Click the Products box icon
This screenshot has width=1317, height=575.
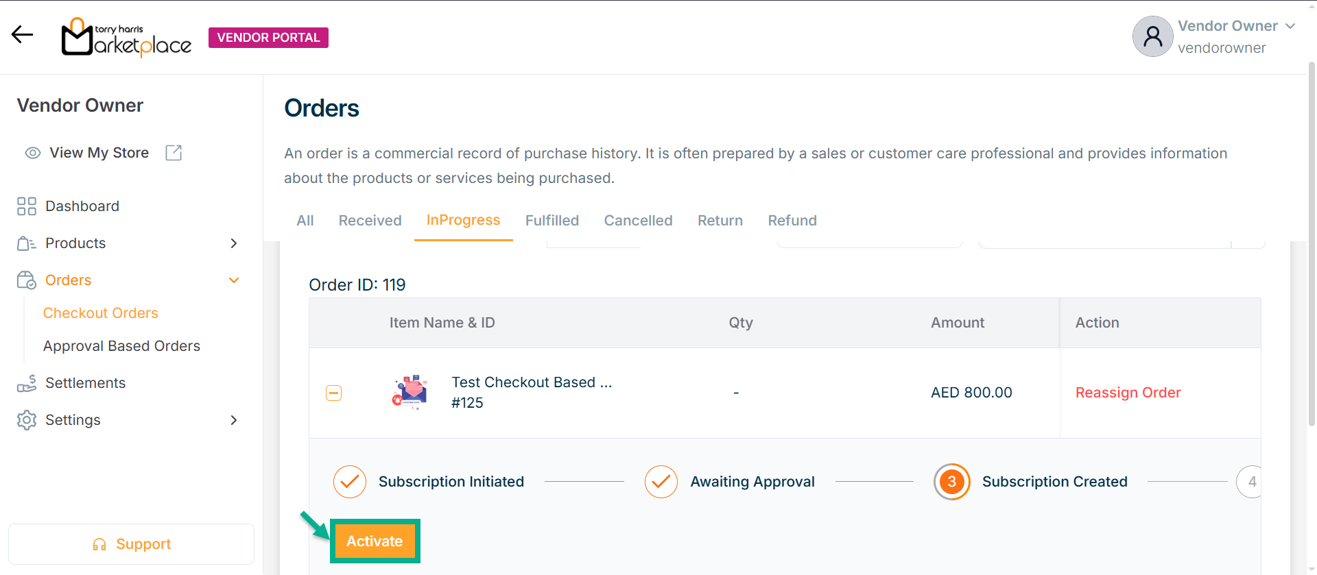click(27, 243)
